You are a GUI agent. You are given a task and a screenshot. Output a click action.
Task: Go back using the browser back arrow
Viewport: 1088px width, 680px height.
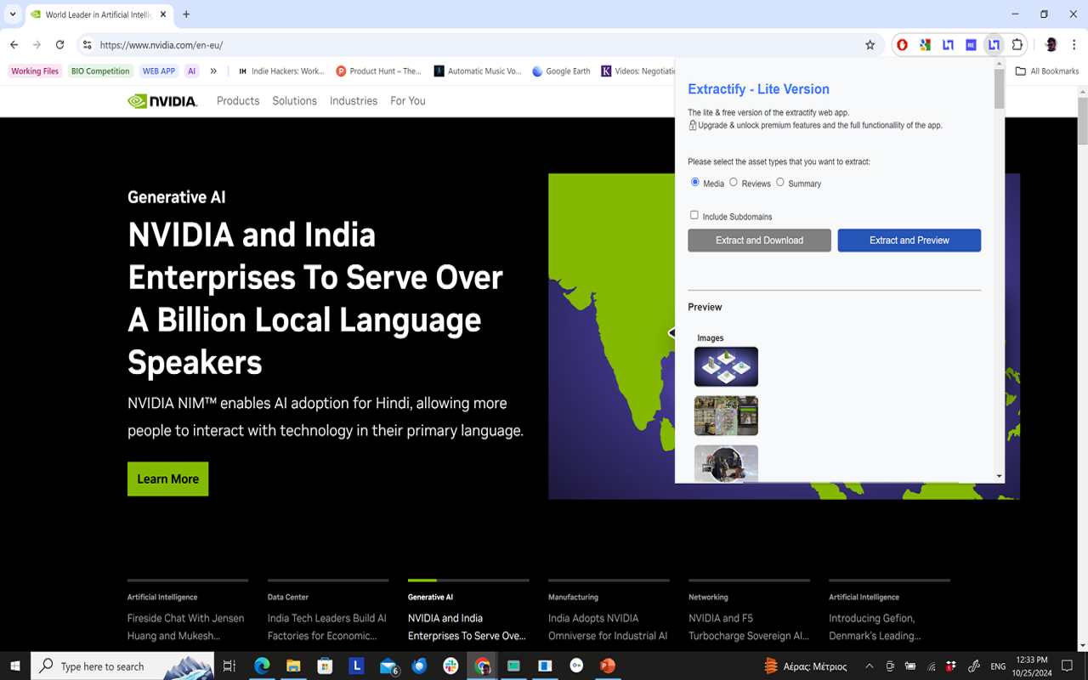click(x=14, y=45)
